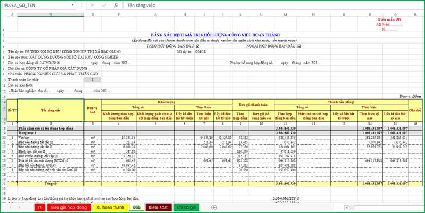Select column D header

click(51, 15)
